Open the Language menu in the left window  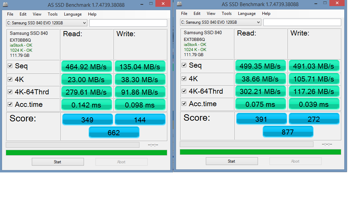coord(73,14)
